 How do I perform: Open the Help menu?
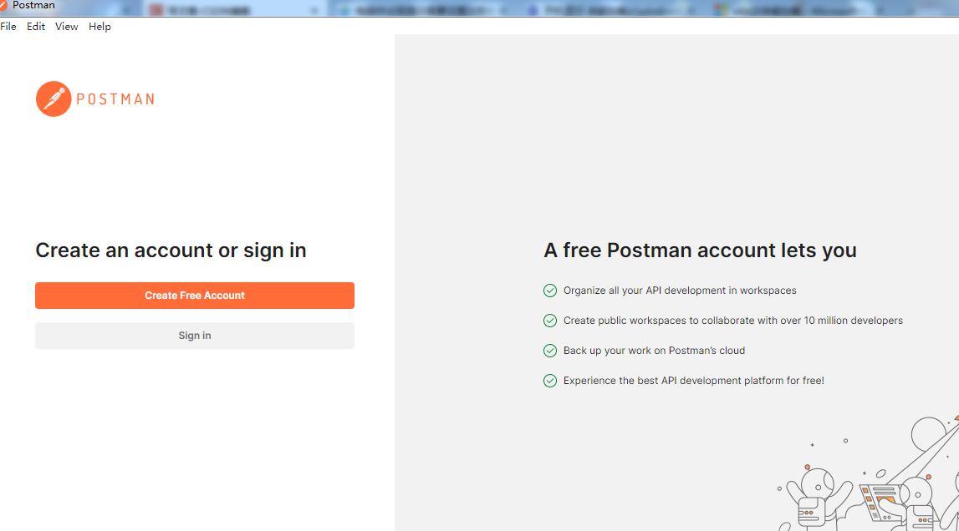coord(99,26)
